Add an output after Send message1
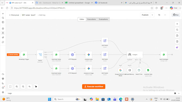This screenshot has width=182, height=102. [x=172, y=54]
